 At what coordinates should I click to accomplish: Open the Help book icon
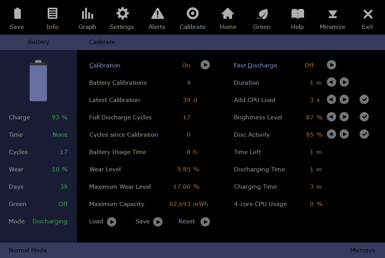(x=298, y=14)
